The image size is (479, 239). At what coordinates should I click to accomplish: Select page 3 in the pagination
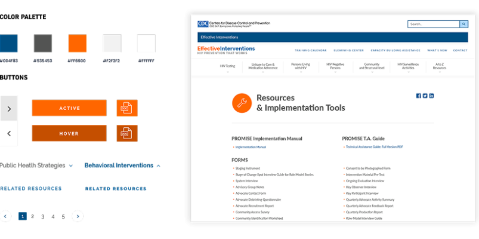pos(42,216)
